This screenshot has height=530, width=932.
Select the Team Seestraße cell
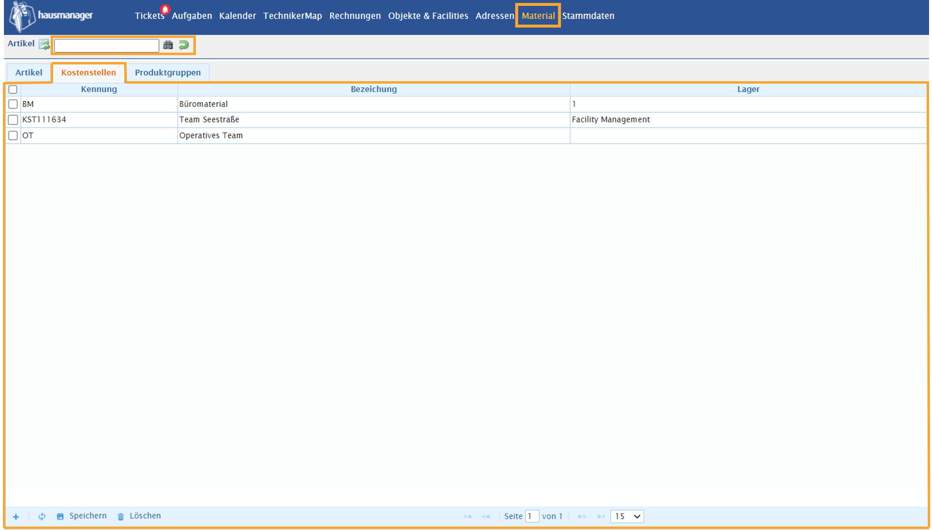point(373,120)
